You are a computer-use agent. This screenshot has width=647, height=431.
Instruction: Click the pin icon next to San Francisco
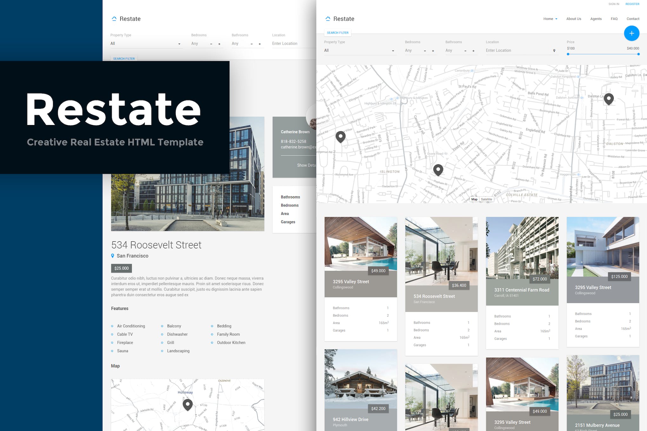(x=113, y=256)
